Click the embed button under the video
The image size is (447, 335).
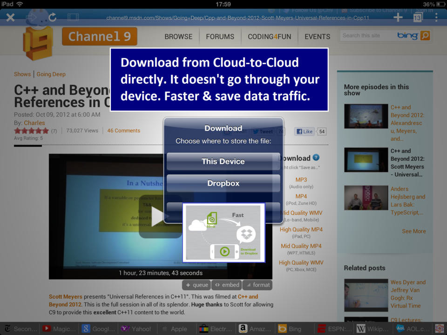point(227,285)
